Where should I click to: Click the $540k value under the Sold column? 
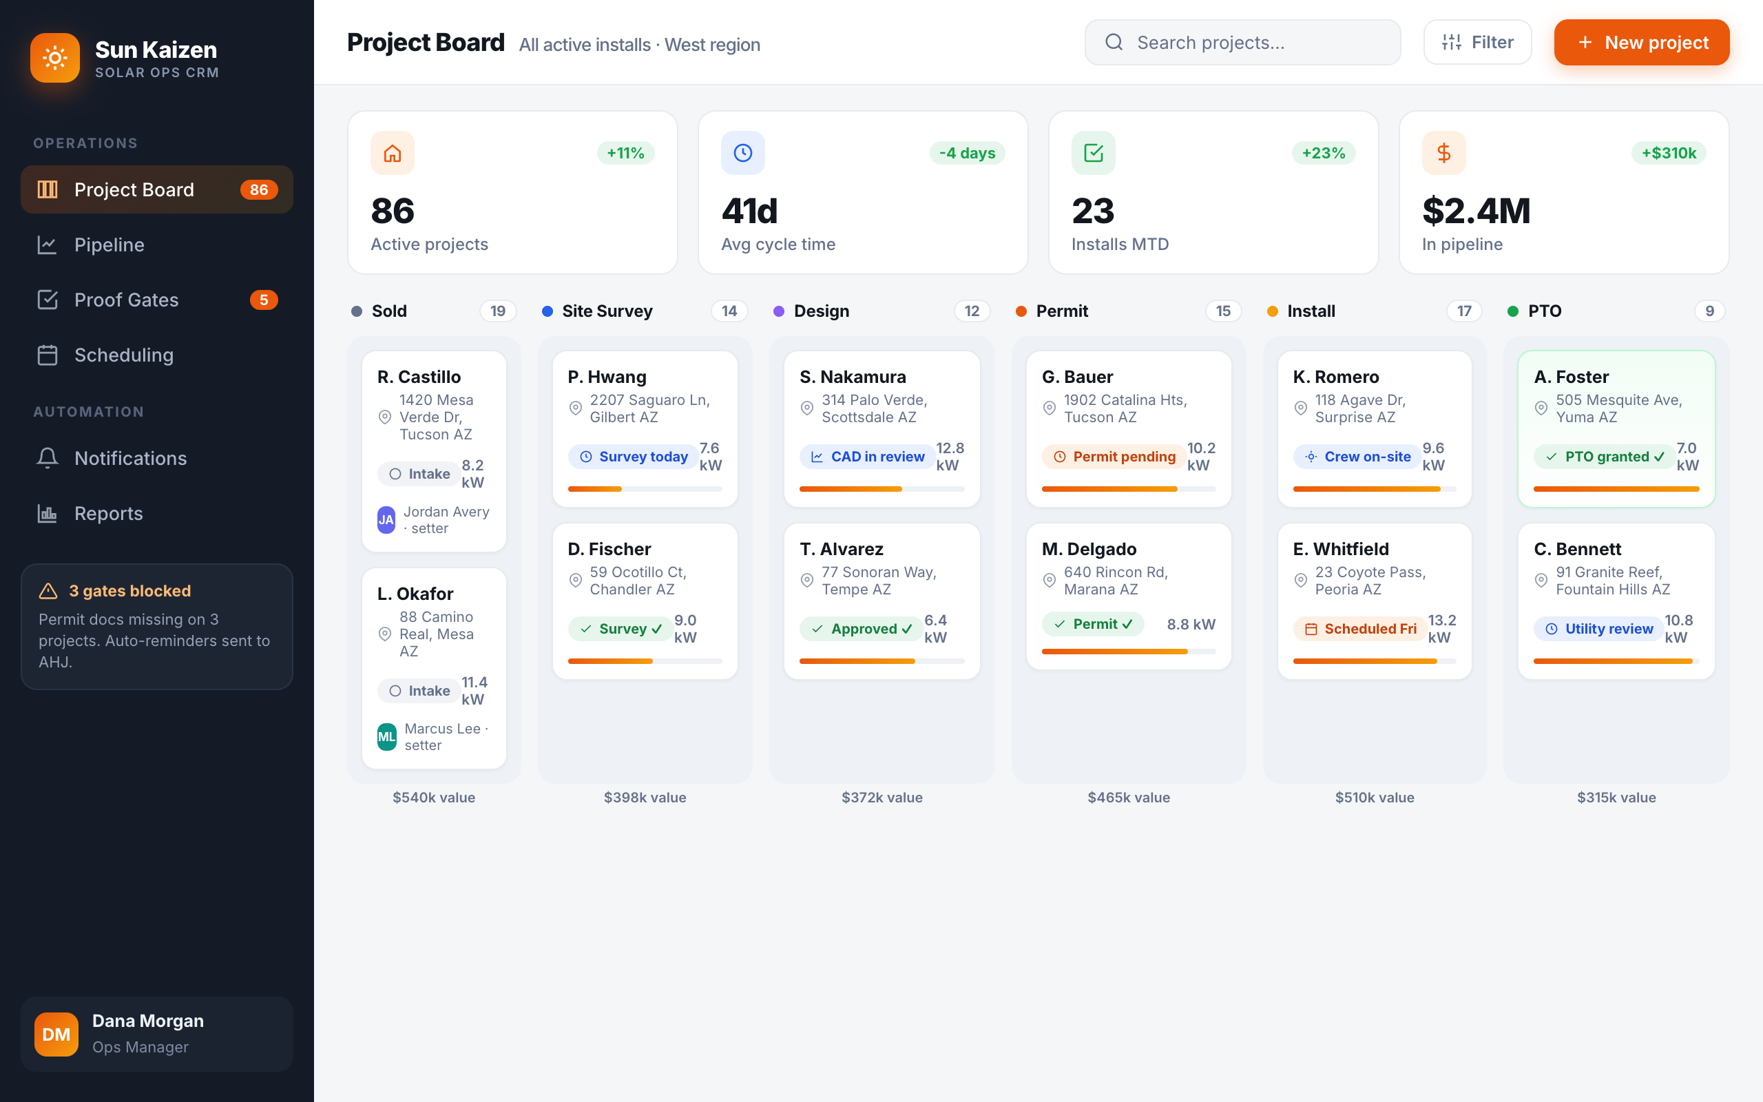[x=433, y=798]
